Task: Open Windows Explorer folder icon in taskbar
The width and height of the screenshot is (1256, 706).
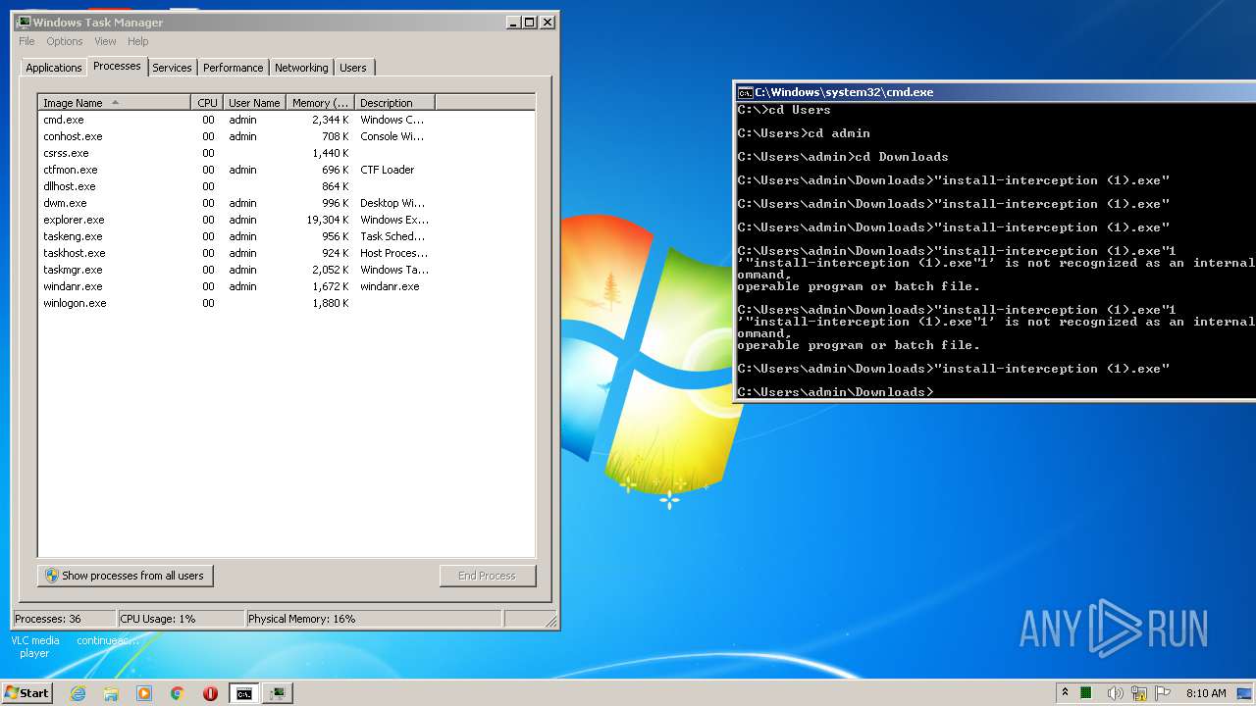Action: [x=111, y=693]
